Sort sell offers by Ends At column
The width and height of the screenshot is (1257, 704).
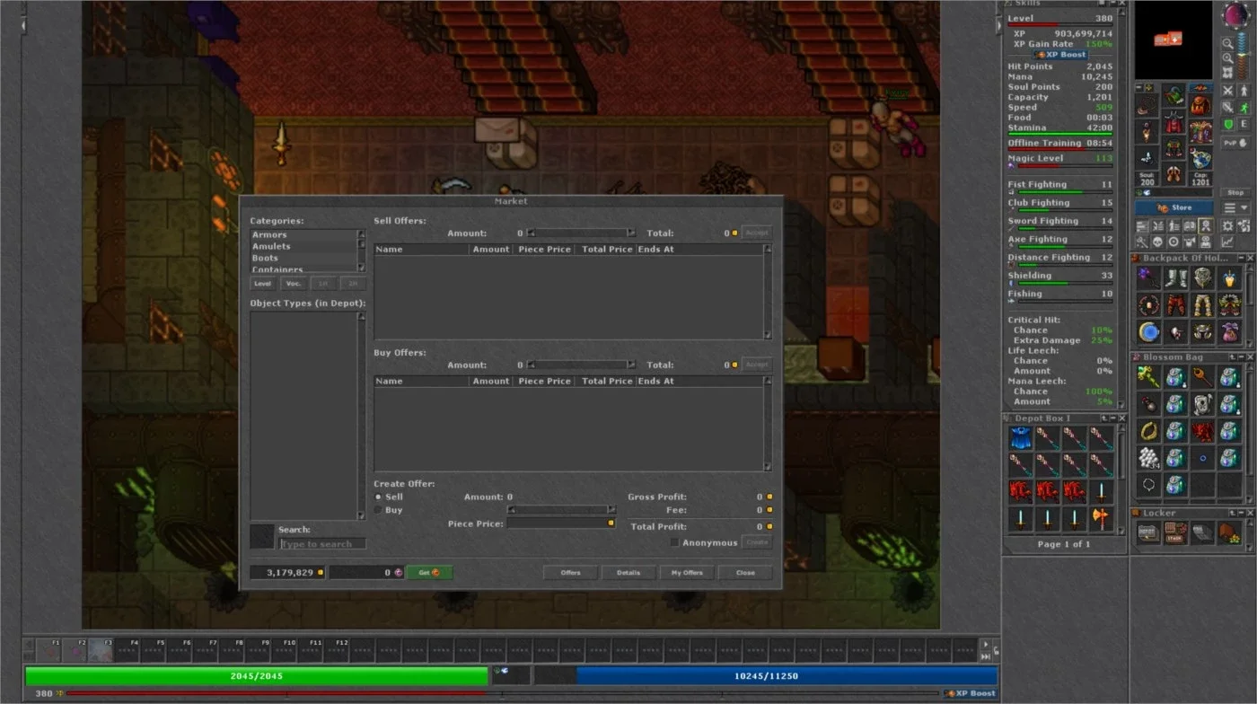[x=699, y=249]
